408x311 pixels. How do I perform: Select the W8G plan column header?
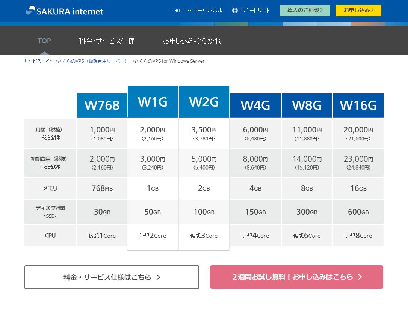tap(307, 105)
